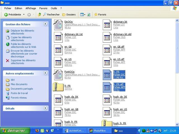Select the DicOOo document icon
Image resolution: width=179 pixels, height=134 pixels.
(x=58, y=25)
